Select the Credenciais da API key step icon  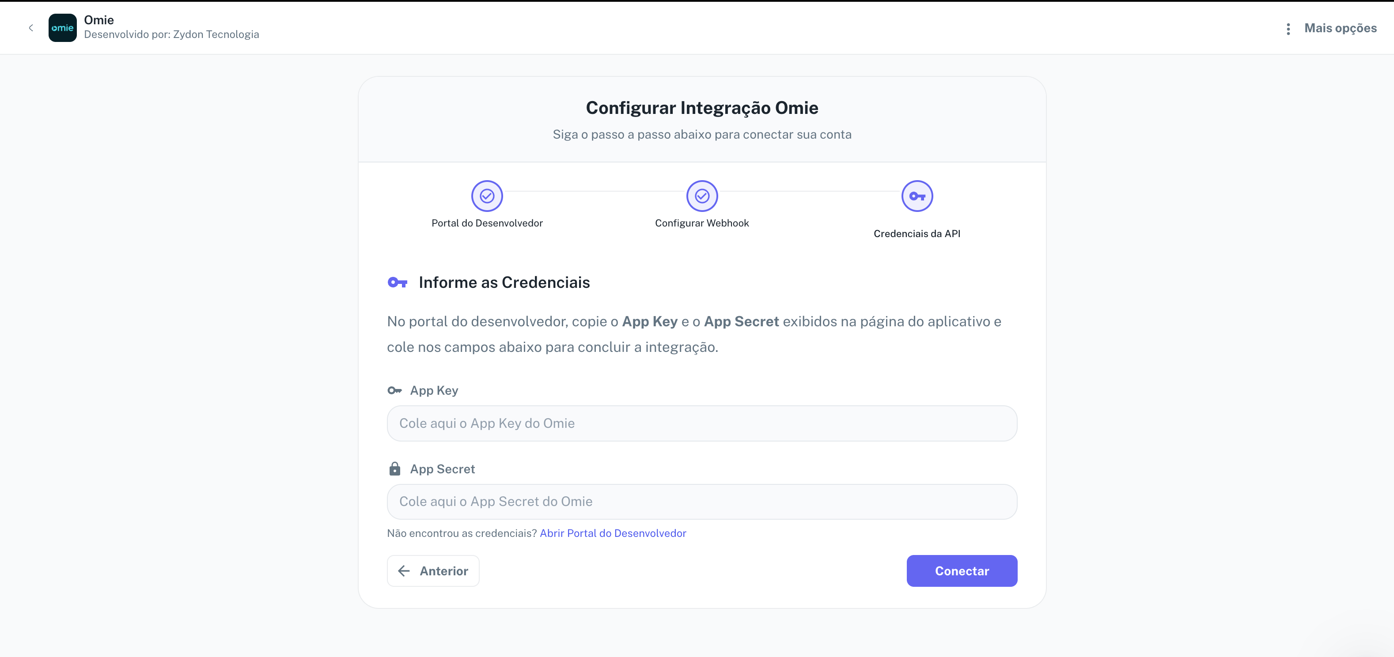(x=917, y=196)
